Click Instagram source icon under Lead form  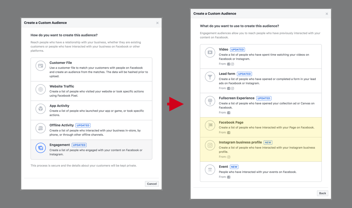pyautogui.click(x=233, y=88)
